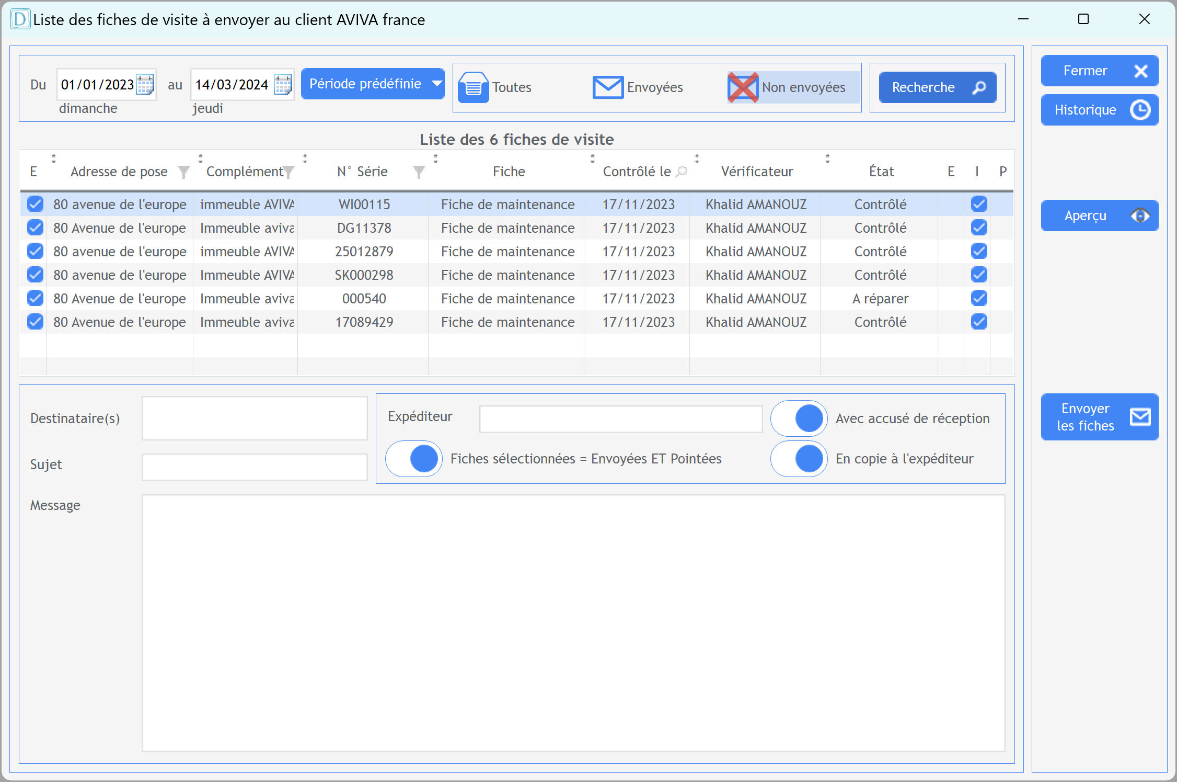Click the Contrôlé le search magnifier icon
The width and height of the screenshot is (1177, 782).
(682, 172)
